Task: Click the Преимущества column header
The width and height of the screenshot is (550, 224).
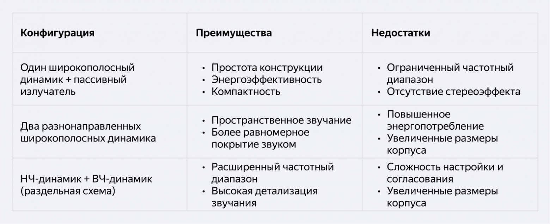Action: 234,33
